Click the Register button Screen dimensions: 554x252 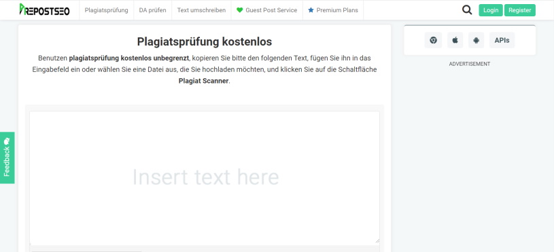pyautogui.click(x=520, y=10)
